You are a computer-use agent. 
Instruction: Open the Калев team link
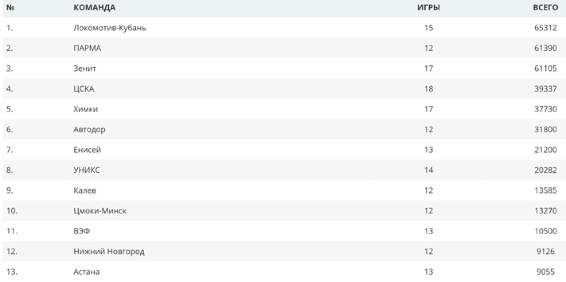pos(85,190)
